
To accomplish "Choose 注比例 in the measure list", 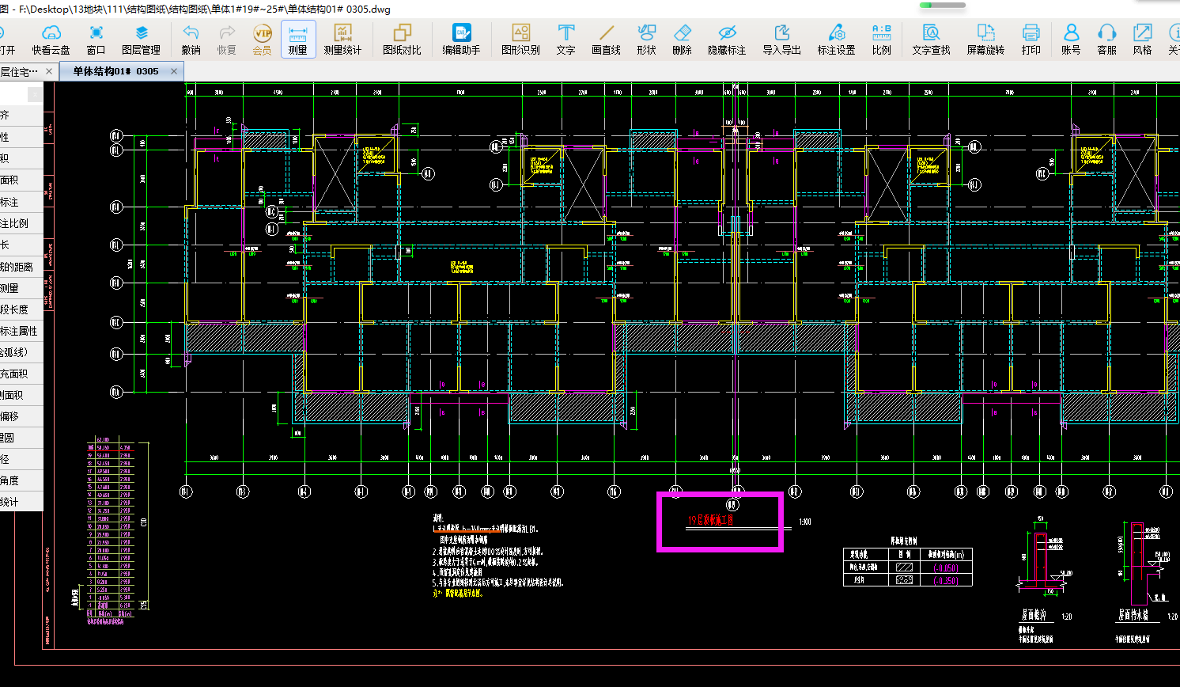I will click(21, 223).
